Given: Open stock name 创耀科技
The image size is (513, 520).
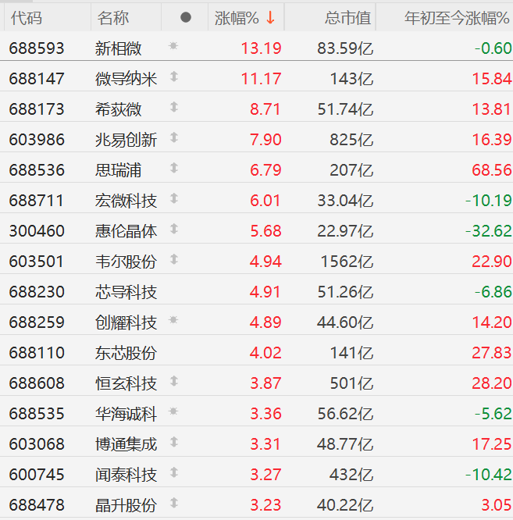Looking at the screenshot, I should (126, 322).
